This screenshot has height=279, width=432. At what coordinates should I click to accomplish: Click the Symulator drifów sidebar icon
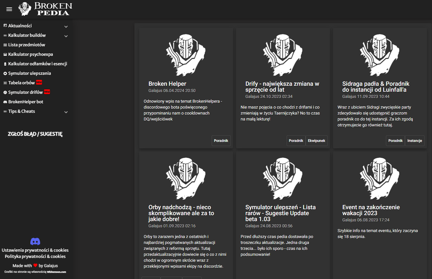point(5,92)
